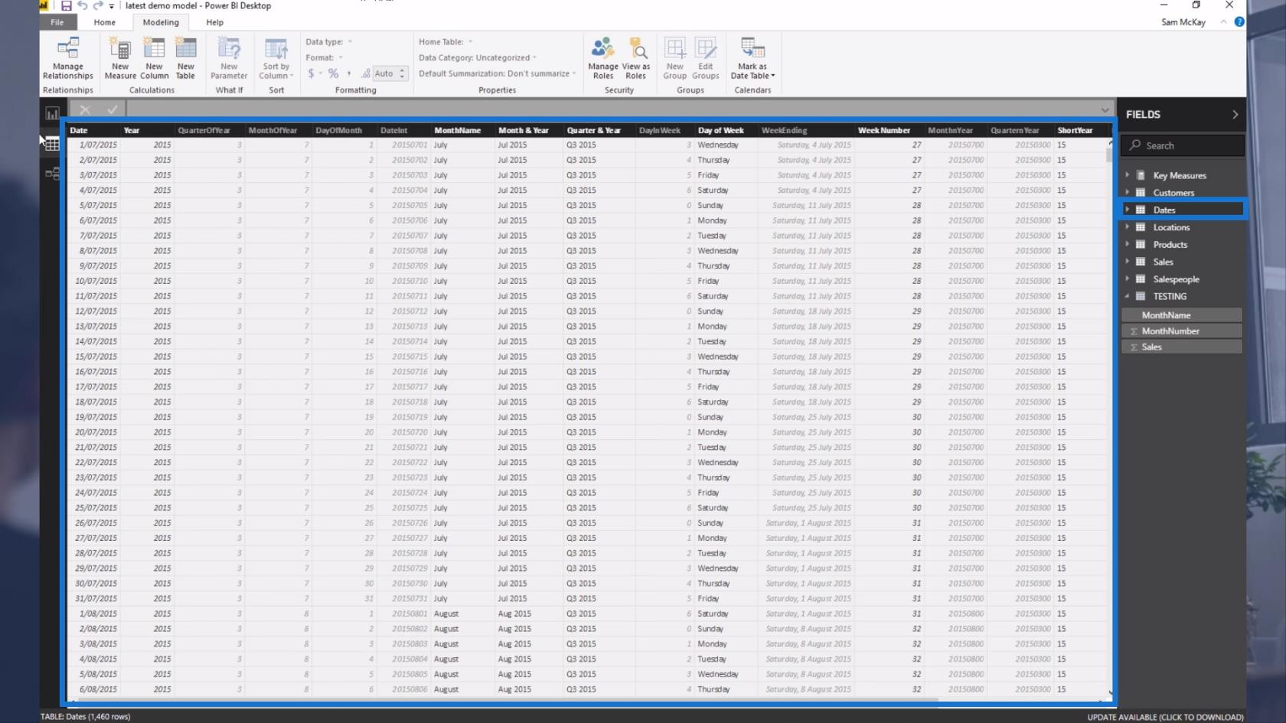Expand the Products table
The image size is (1286, 723).
pyautogui.click(x=1127, y=245)
